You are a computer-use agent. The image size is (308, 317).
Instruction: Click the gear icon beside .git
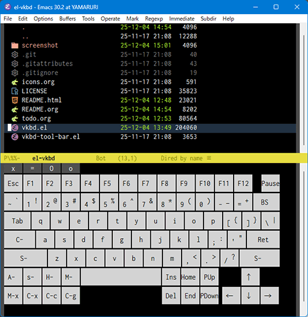point(15,55)
